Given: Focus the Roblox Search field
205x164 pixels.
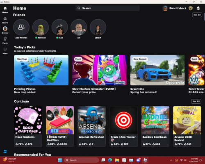Looking at the screenshot, I should click(x=107, y=8).
